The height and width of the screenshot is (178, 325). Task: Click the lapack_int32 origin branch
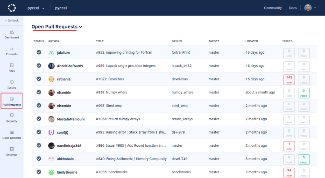[181, 66]
